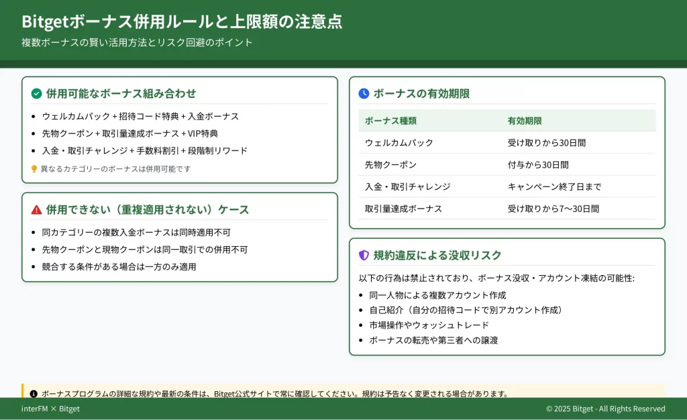The width and height of the screenshot is (687, 420).
Task: Click the interFM × Bitget footer text
Action: (50, 409)
